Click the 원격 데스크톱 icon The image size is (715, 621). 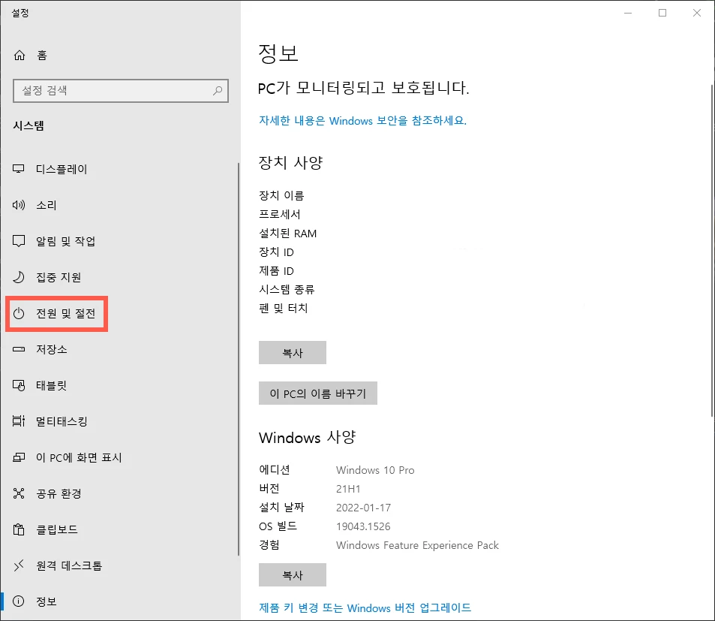pyautogui.click(x=19, y=565)
